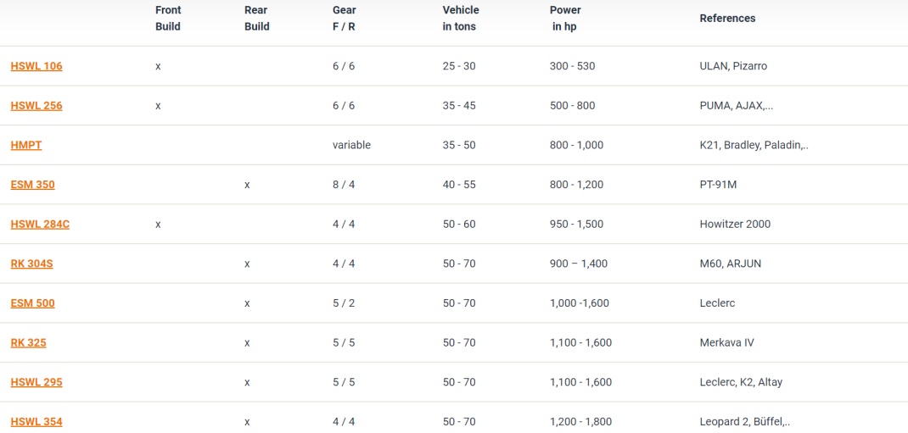Click the Power in hp header
This screenshot has width=908, height=433.
[565, 18]
